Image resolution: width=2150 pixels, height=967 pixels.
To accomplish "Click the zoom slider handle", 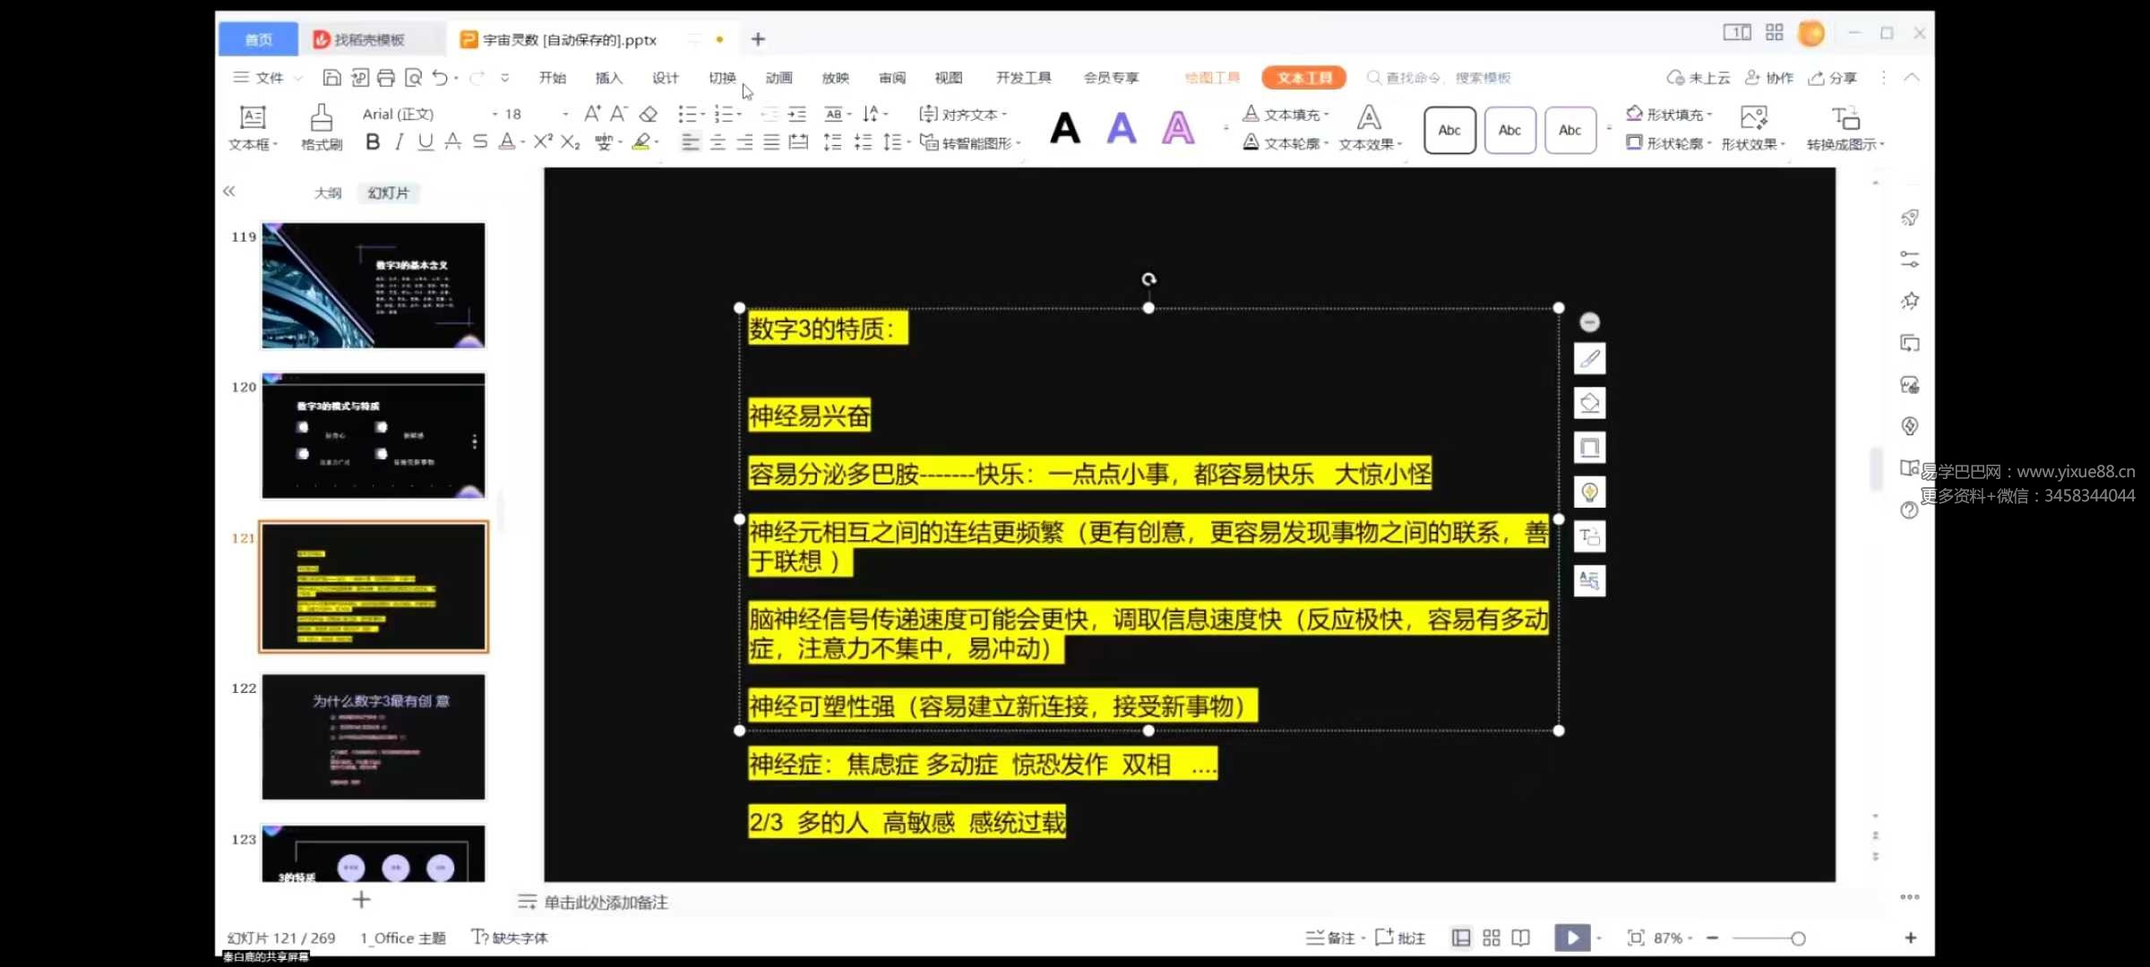I will 1798,938.
